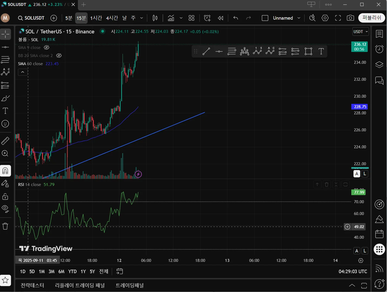
Task: Select the ruler measure tool
Action: tap(5, 141)
